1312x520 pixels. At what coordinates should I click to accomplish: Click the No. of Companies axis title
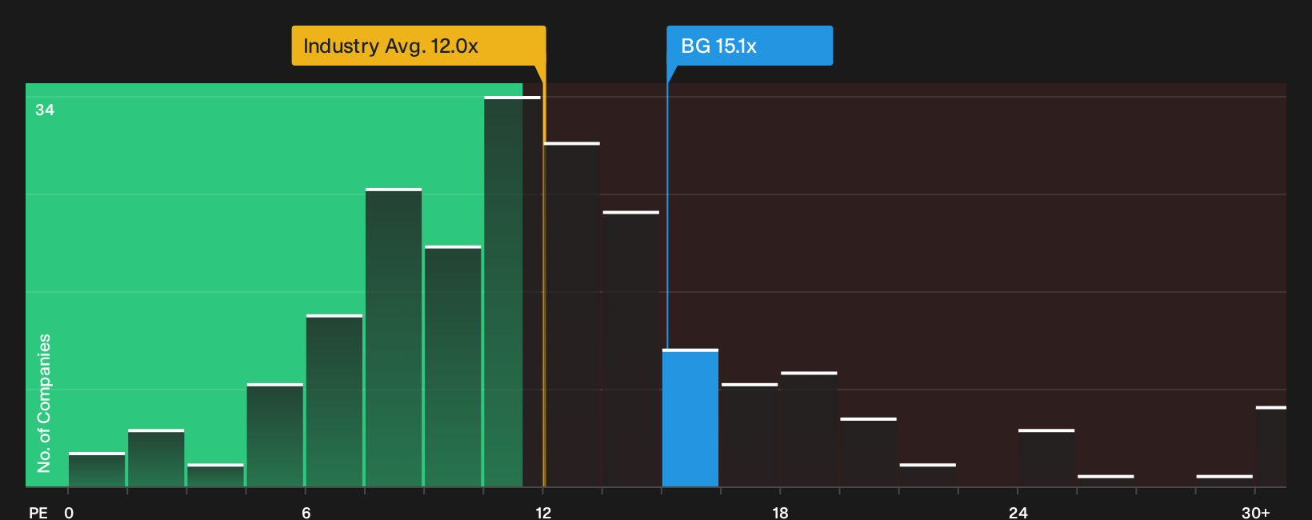[x=44, y=402]
